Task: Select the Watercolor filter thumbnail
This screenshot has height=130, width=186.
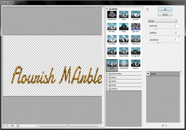Action: (x=136, y=63)
